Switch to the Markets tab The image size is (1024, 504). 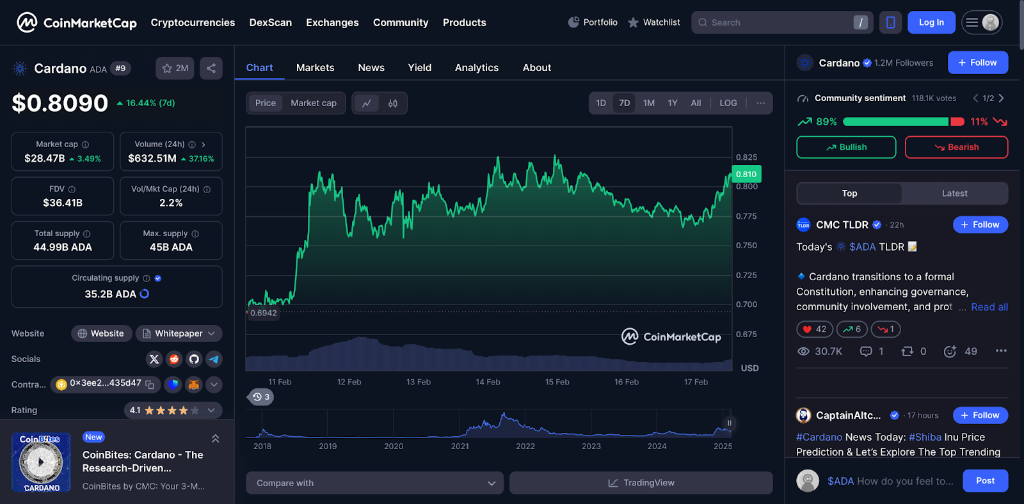(315, 68)
